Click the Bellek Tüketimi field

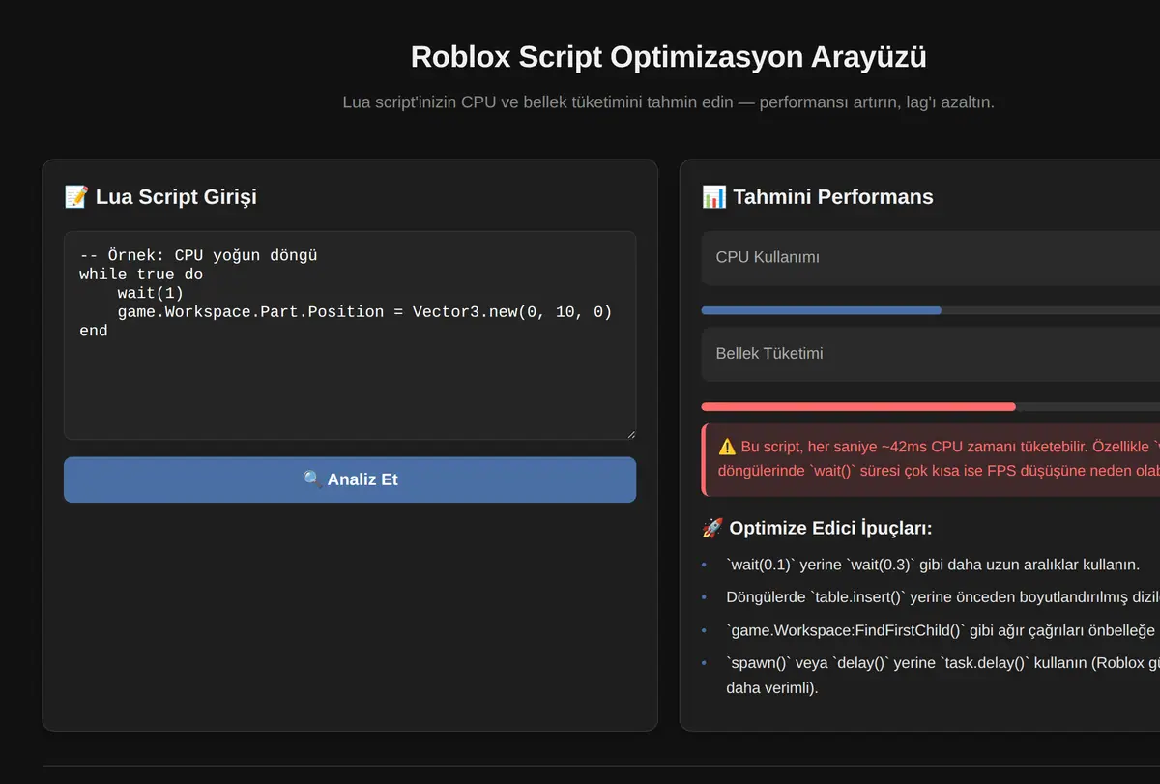930,354
